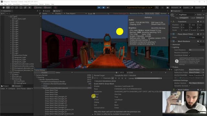Viewport: 207px width, 116px height.
Task: Toggle Center pivot mode button
Action: coord(38,8)
